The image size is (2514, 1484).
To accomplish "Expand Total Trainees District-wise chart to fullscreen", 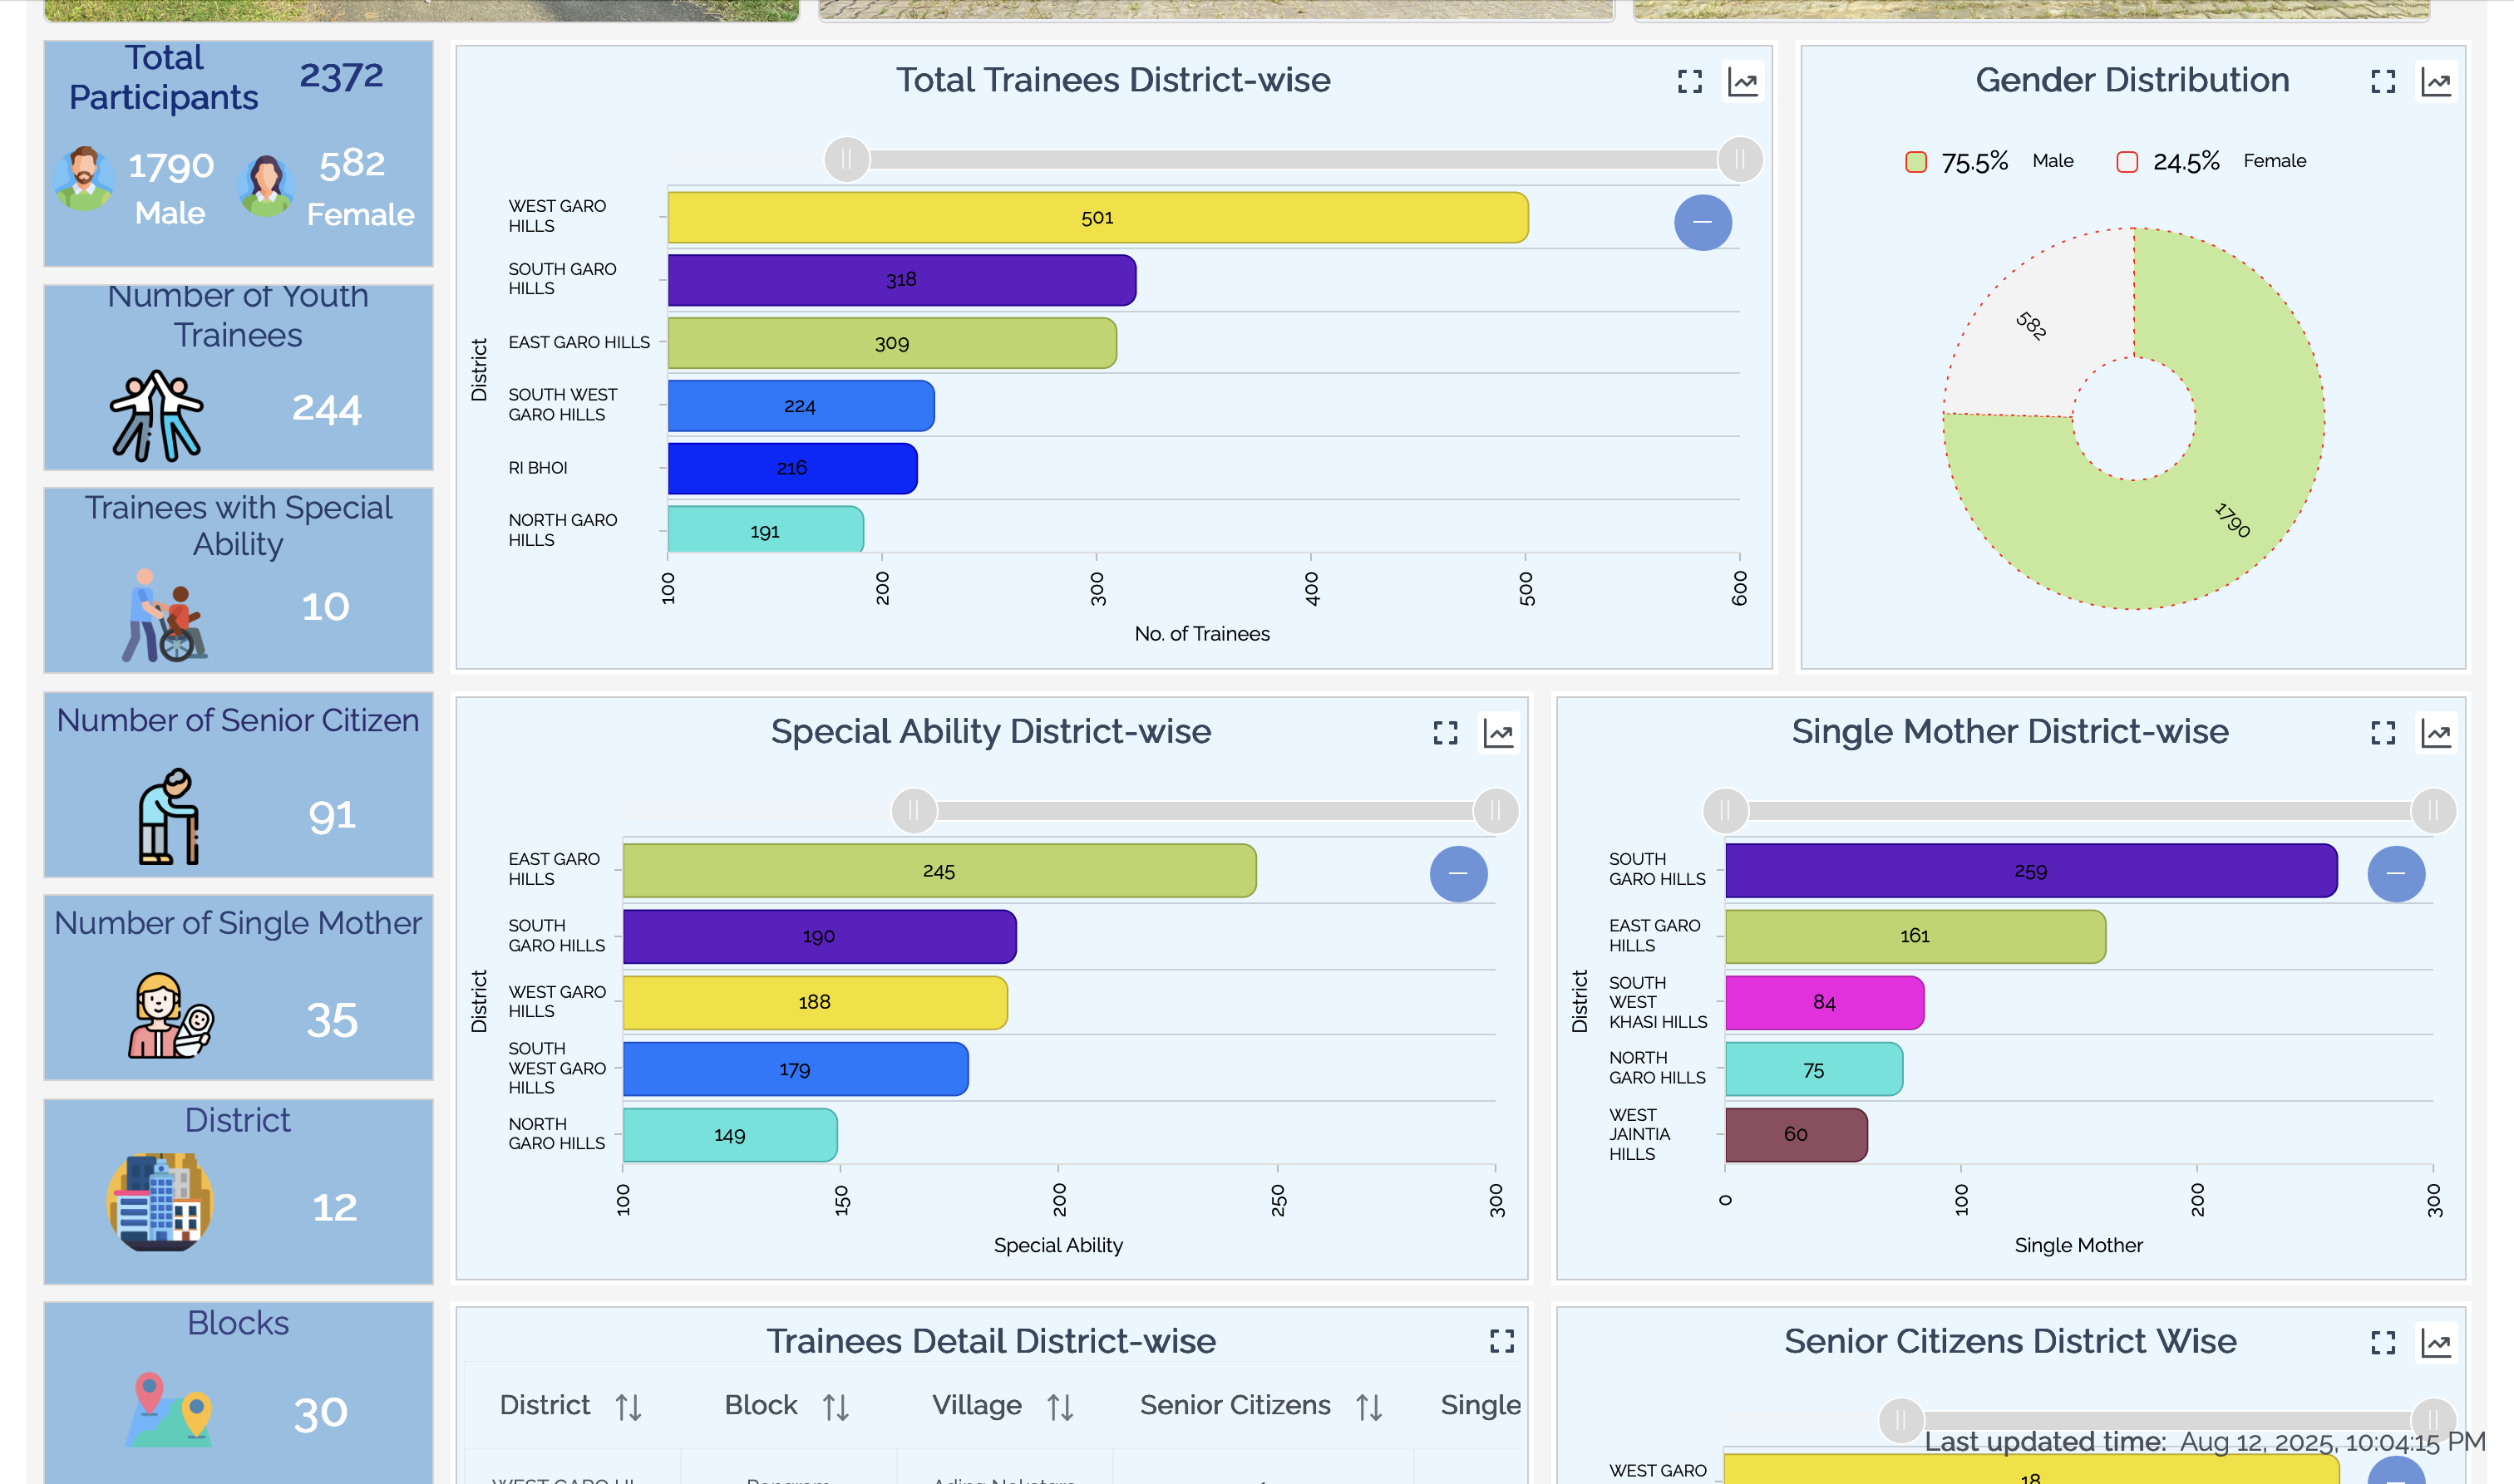I will (1689, 82).
